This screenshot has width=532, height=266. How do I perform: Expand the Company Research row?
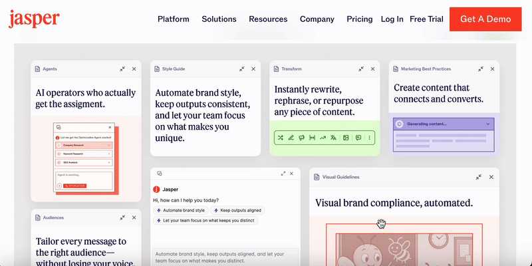click(84, 145)
